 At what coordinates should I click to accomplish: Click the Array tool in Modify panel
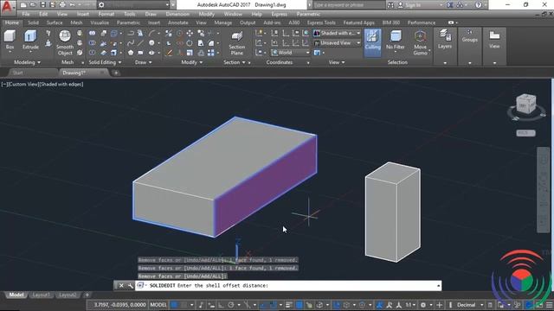[x=211, y=53]
